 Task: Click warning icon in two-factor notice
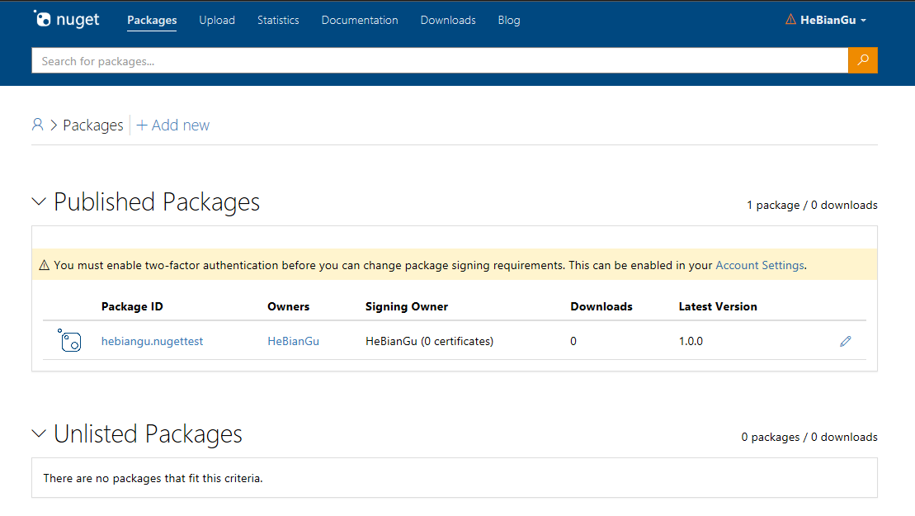click(44, 266)
